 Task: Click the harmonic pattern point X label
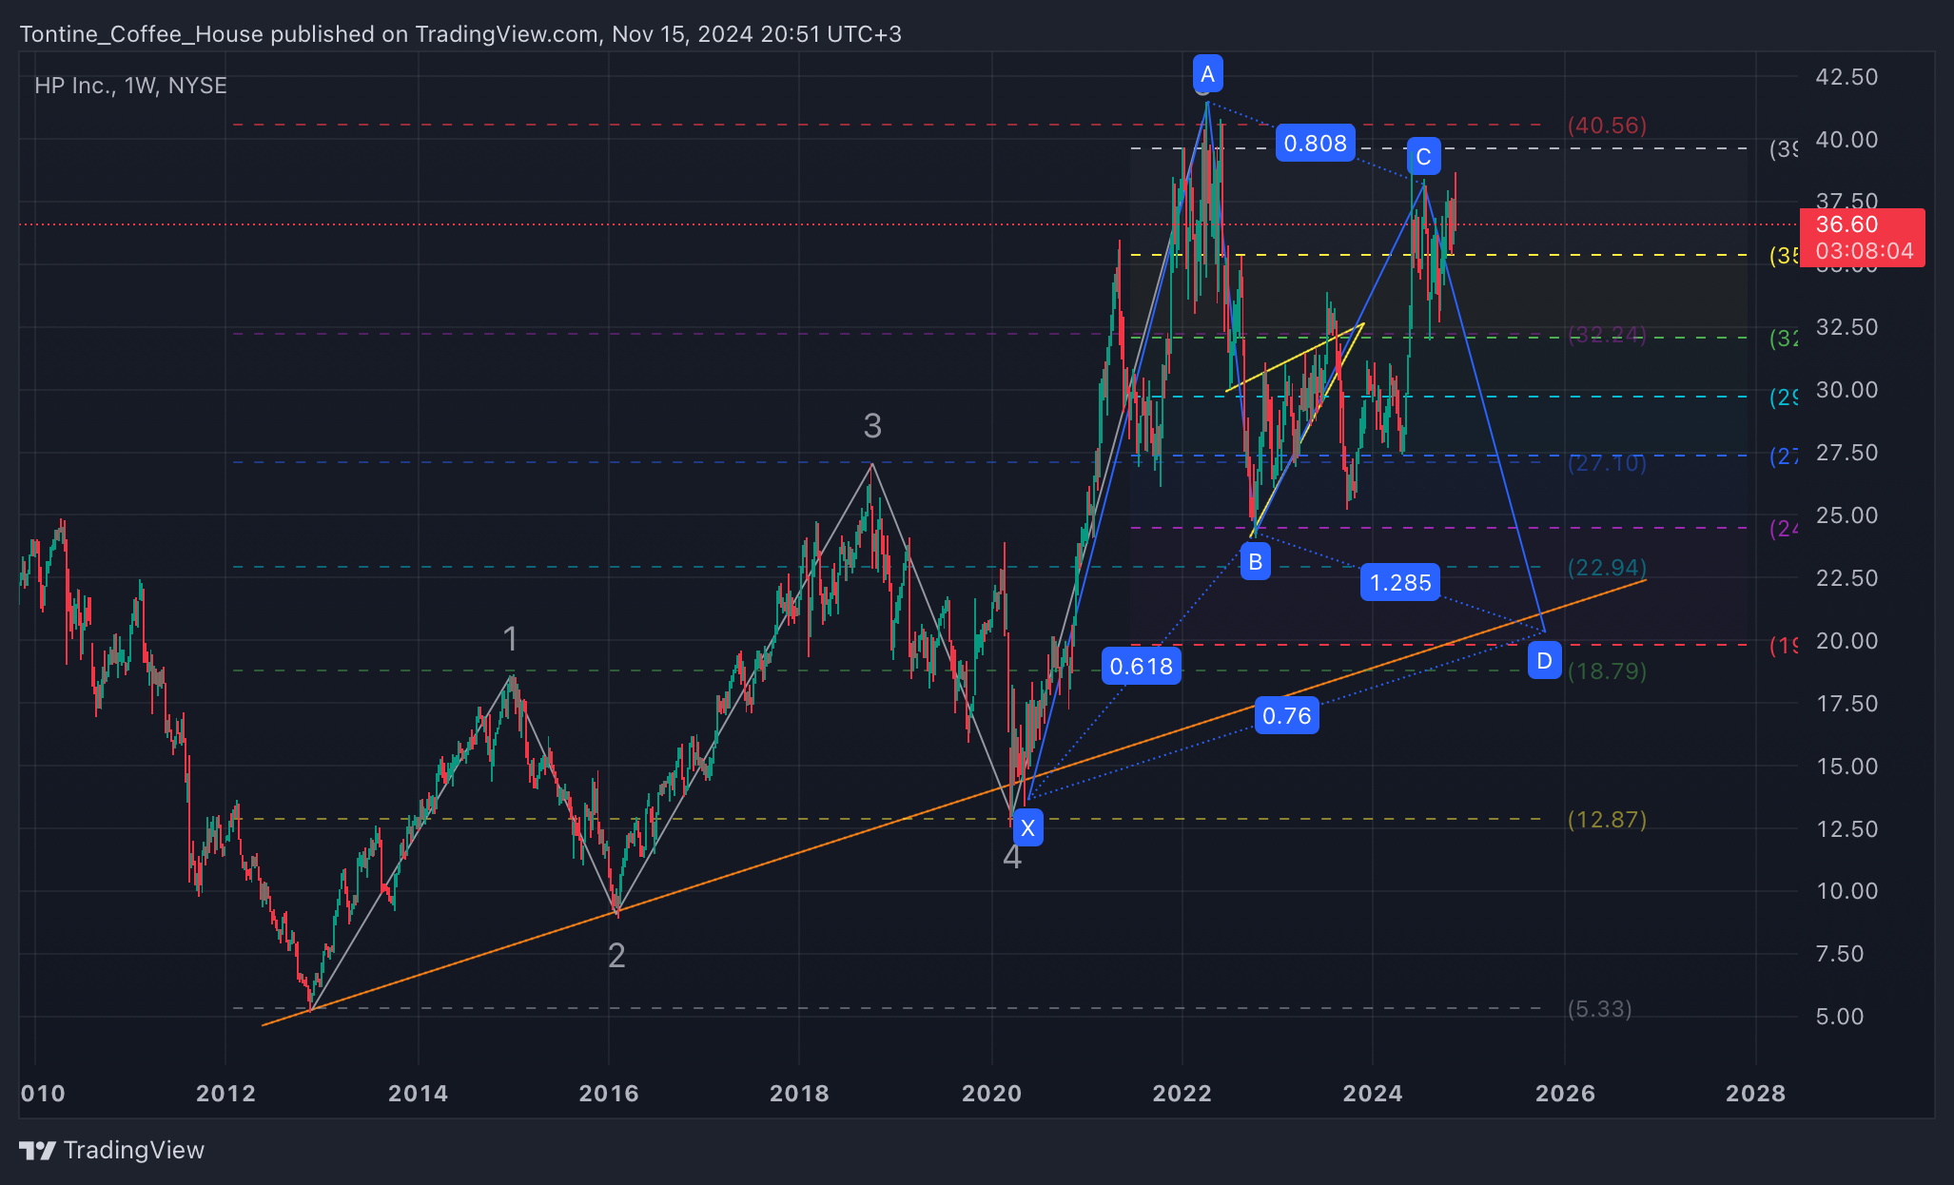[1027, 827]
